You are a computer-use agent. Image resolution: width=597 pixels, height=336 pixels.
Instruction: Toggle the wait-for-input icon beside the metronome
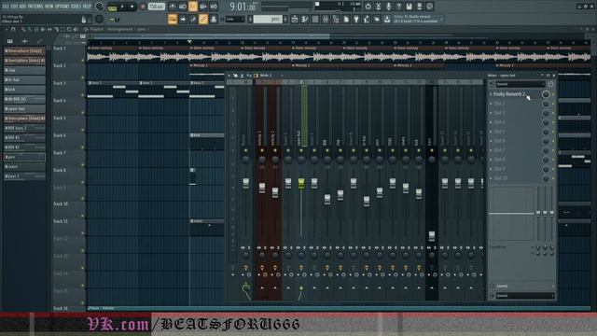pyautogui.click(x=183, y=7)
